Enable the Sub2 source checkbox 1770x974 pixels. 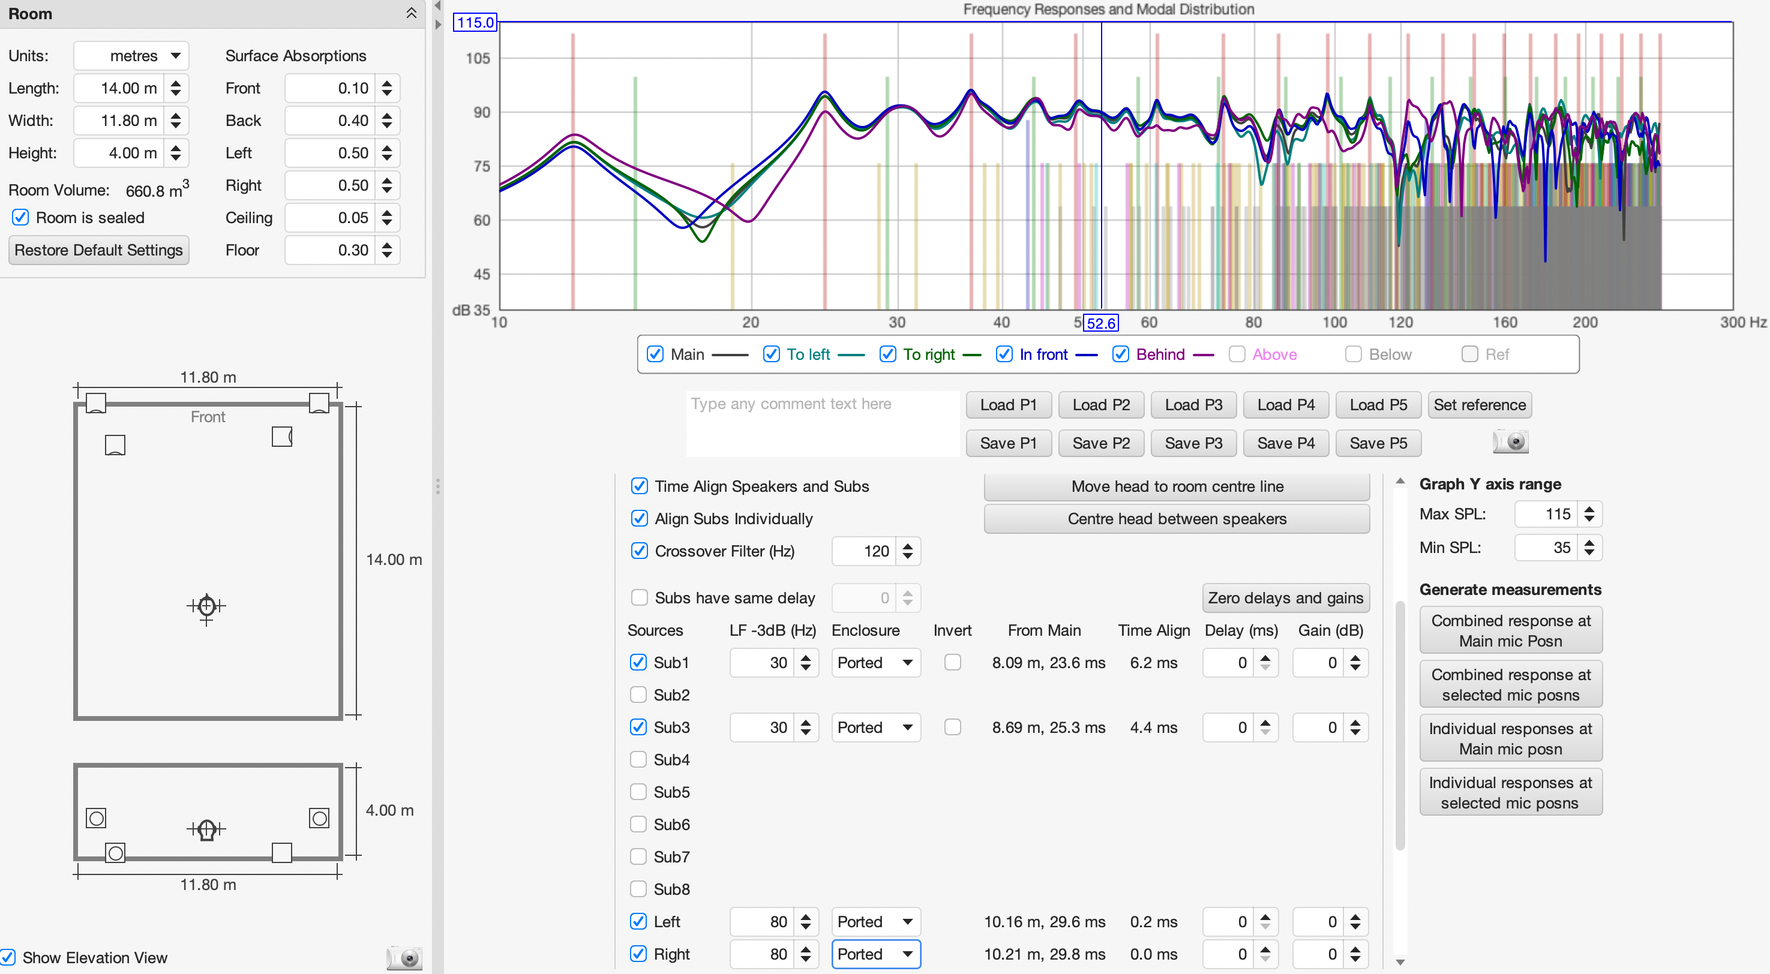[638, 695]
